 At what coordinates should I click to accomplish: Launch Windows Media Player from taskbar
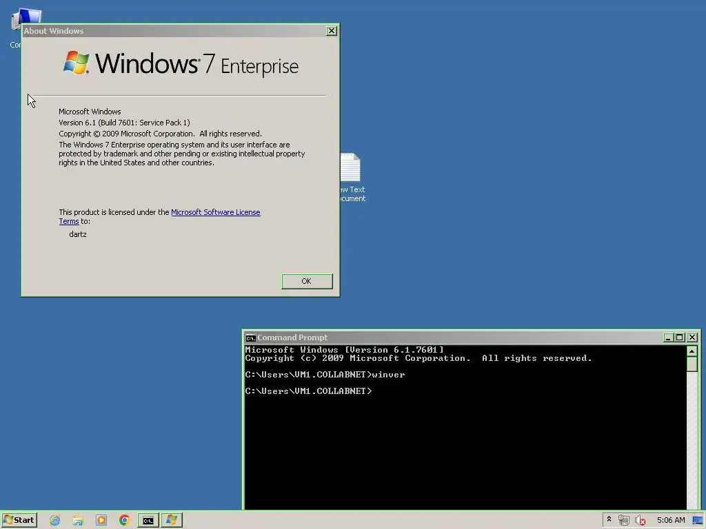click(x=101, y=521)
